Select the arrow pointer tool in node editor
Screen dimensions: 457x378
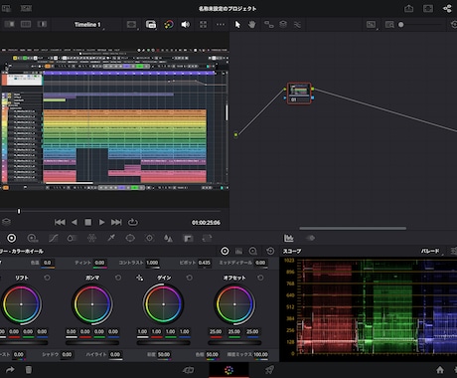tap(237, 25)
